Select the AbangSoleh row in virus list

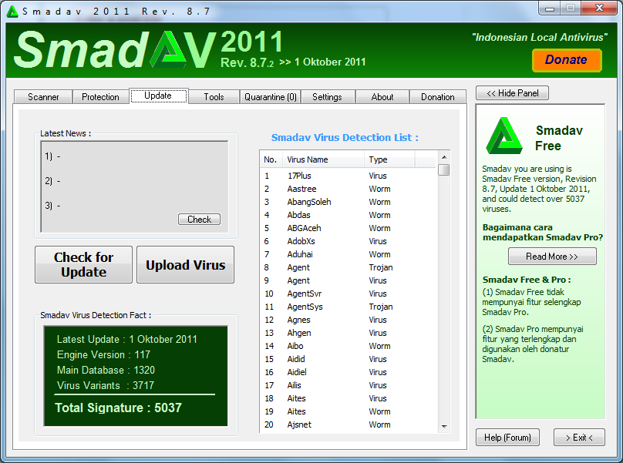pos(310,202)
